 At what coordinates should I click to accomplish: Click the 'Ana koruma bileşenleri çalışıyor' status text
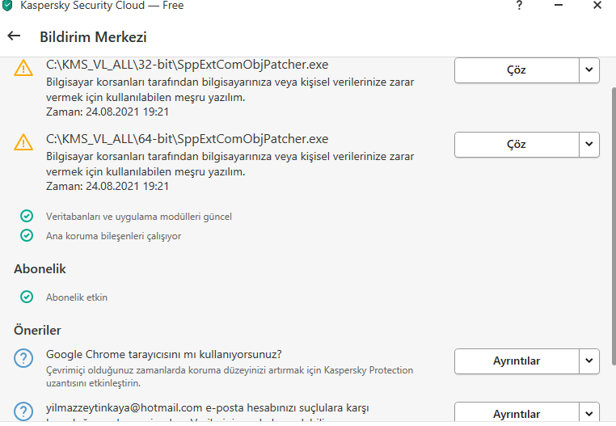(x=113, y=236)
